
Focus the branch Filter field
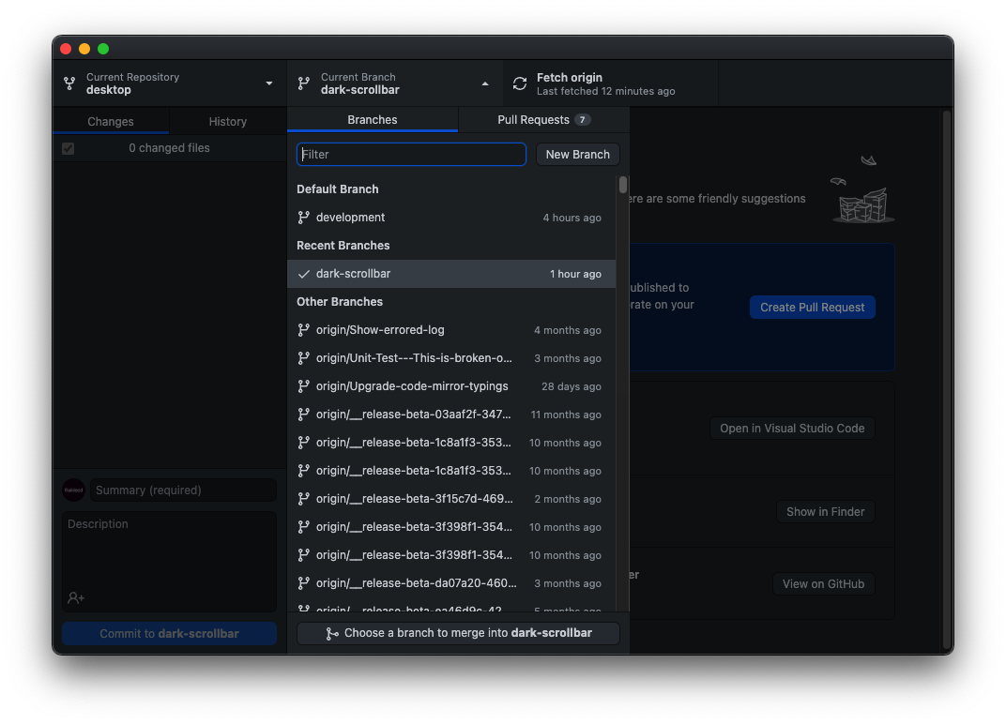tap(411, 155)
